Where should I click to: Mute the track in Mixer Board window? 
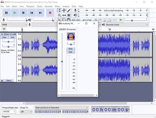(70, 49)
